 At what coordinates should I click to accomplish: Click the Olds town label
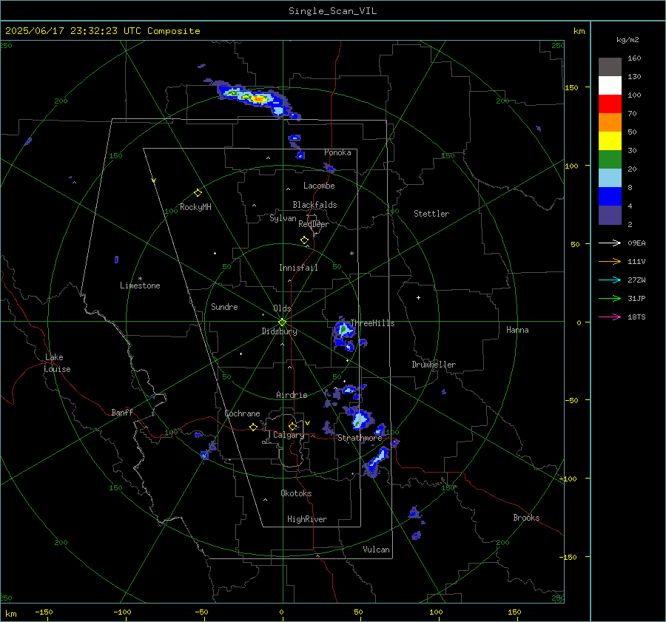click(x=282, y=308)
